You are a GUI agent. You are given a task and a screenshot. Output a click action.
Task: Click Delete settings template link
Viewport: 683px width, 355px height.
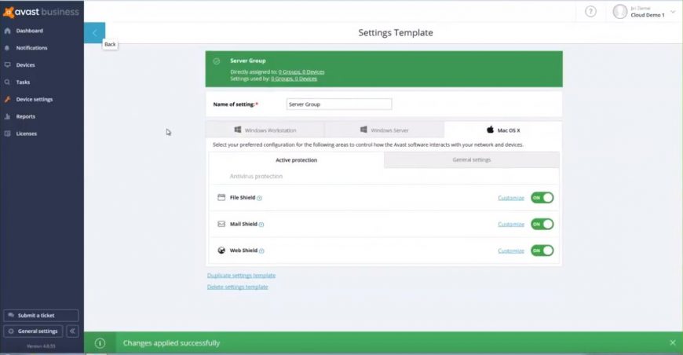tap(237, 287)
